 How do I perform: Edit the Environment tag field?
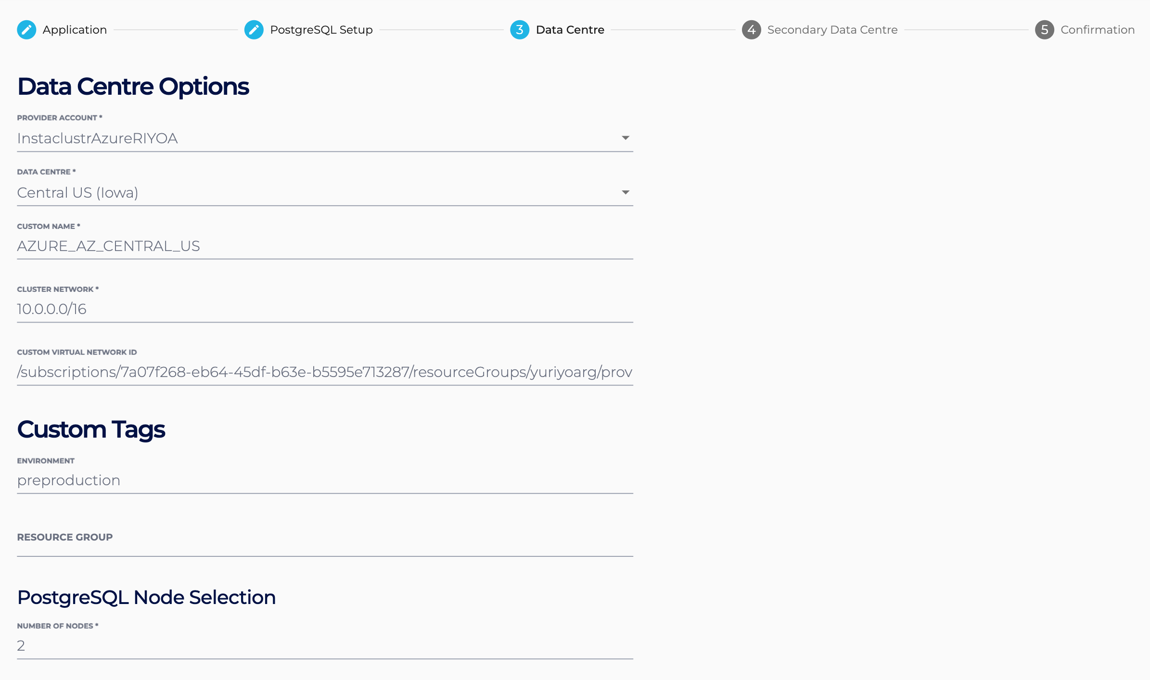pyautogui.click(x=325, y=480)
